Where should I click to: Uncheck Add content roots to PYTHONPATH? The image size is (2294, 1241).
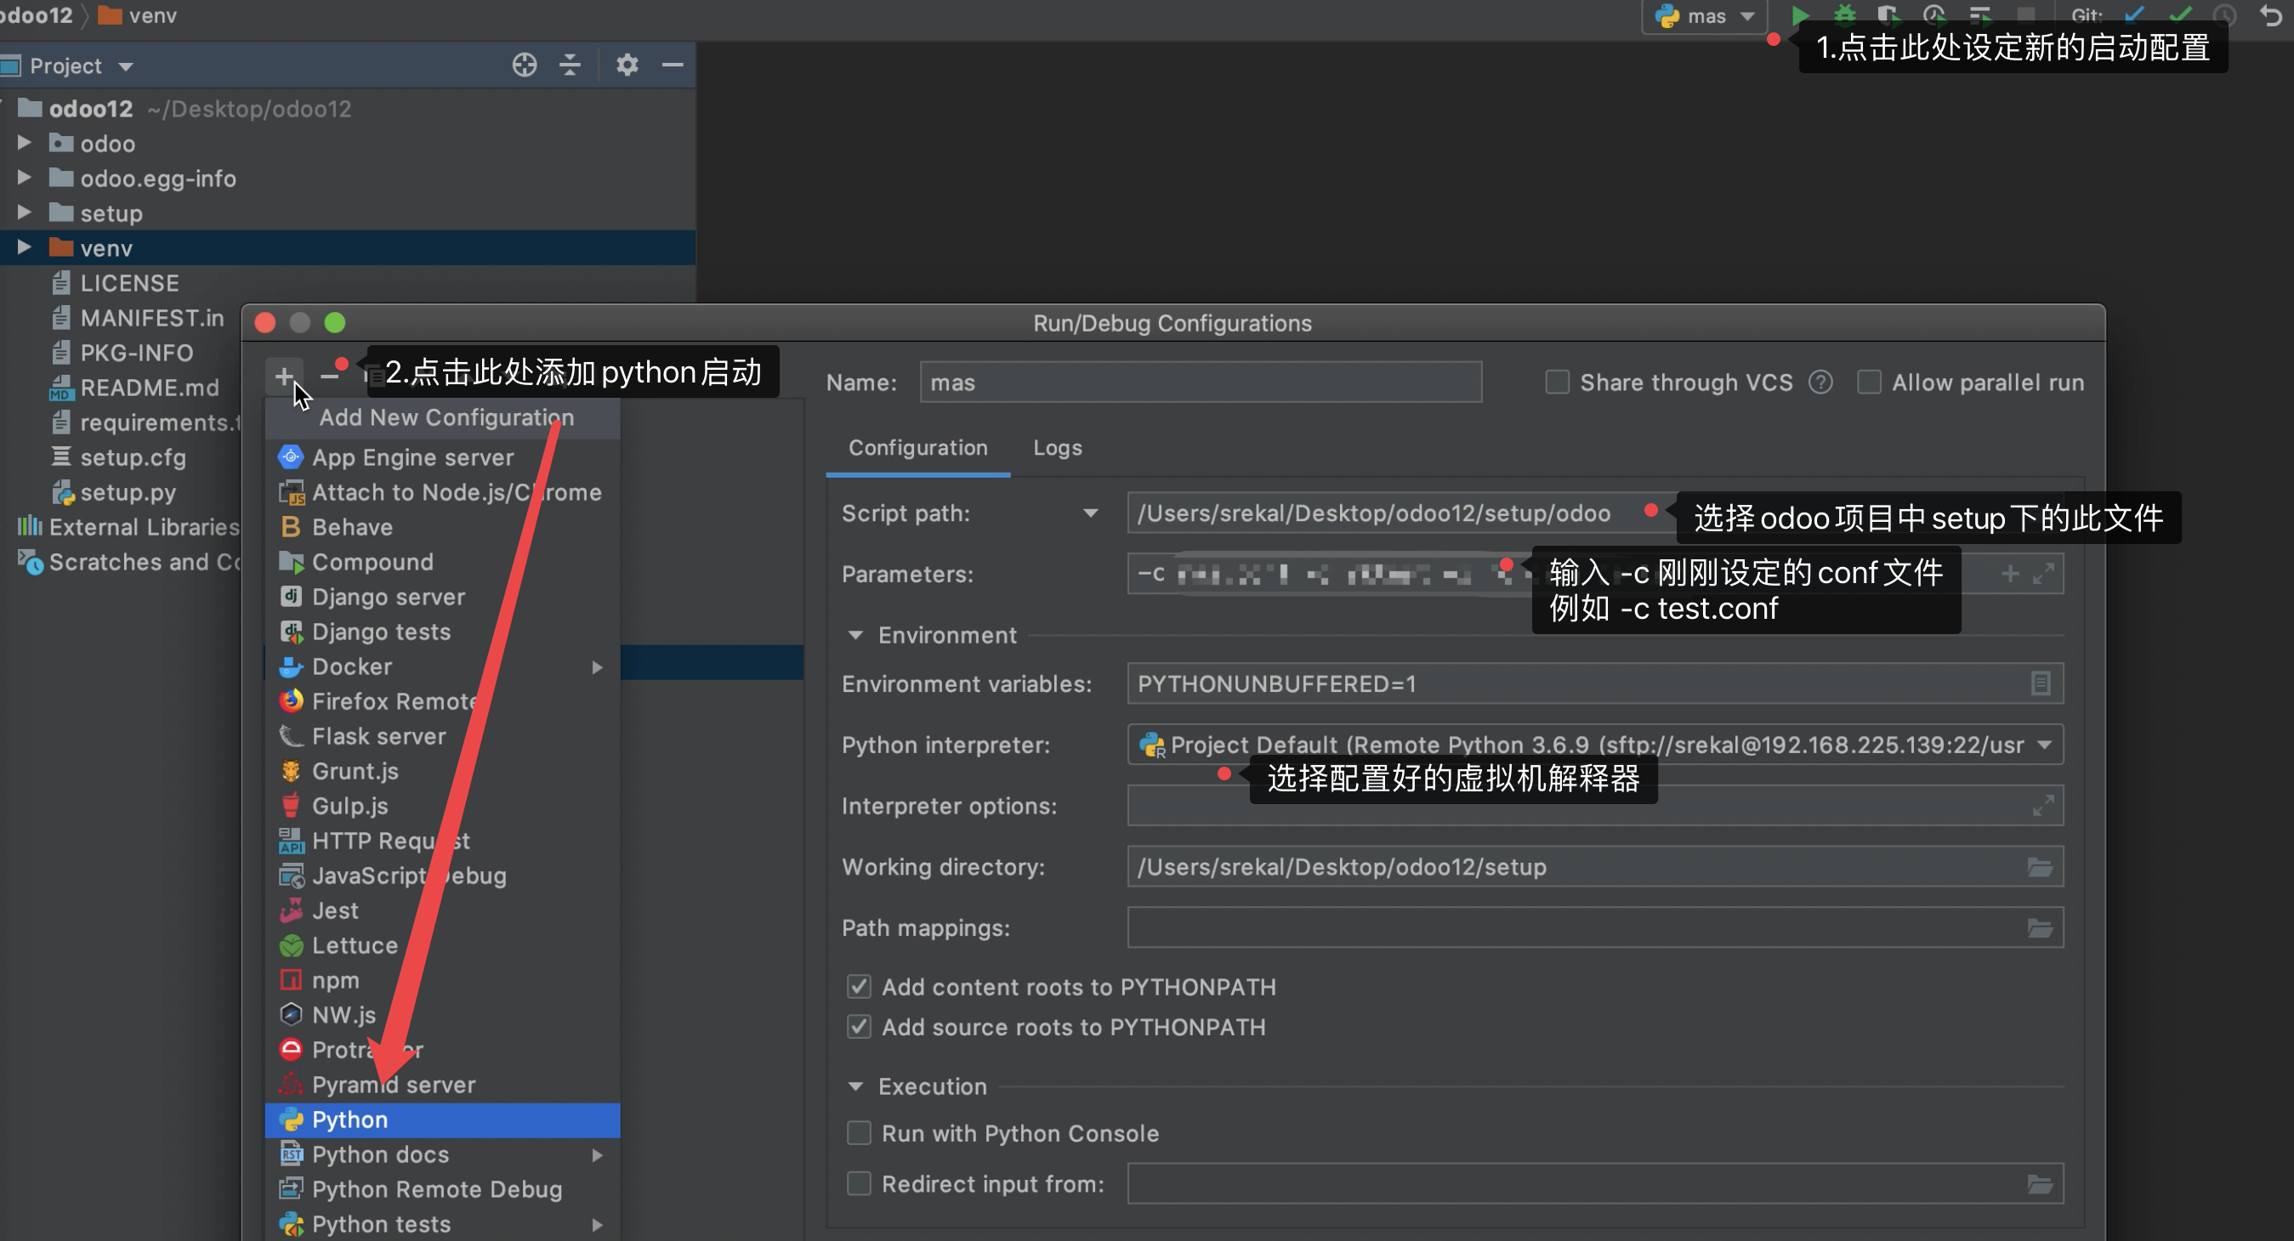click(859, 986)
